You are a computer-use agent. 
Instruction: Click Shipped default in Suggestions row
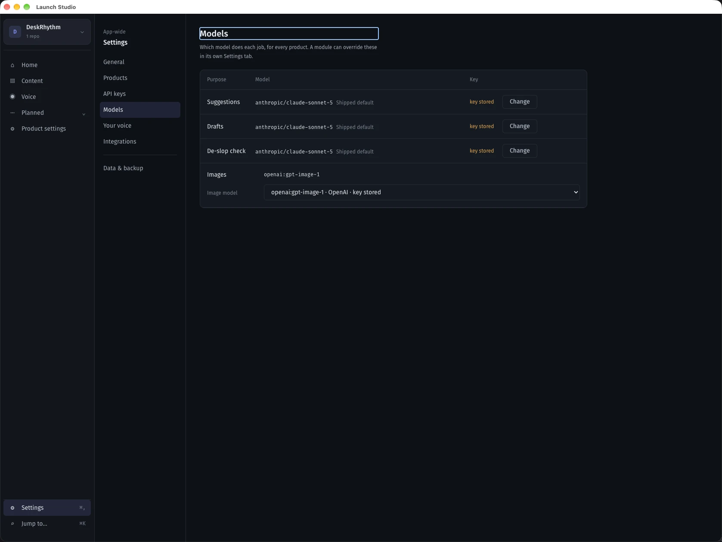355,103
